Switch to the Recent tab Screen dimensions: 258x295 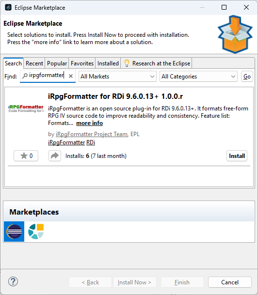[x=34, y=63]
